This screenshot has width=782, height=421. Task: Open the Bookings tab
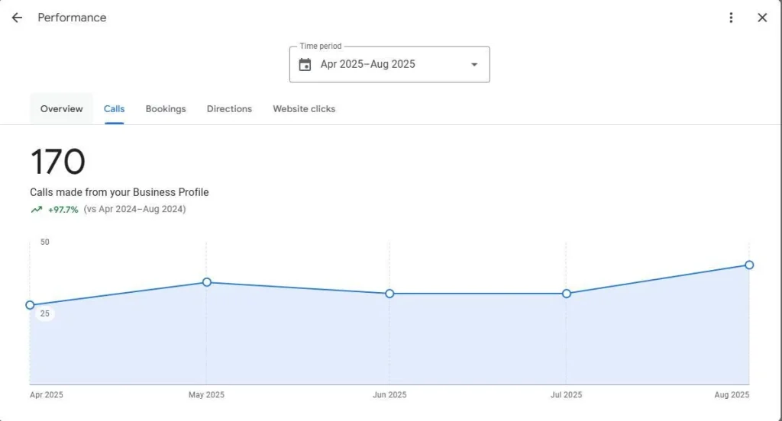(x=166, y=108)
